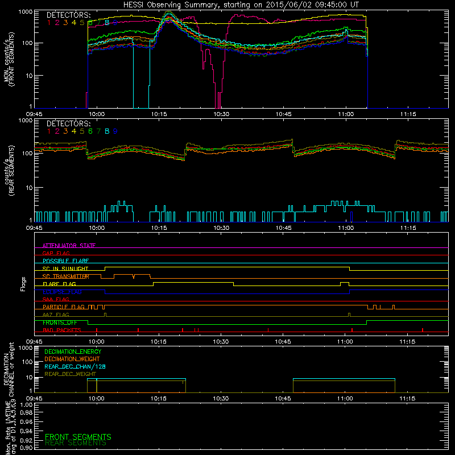
Task: Click the A2Z_FLAG label
Action: [x=56, y=315]
